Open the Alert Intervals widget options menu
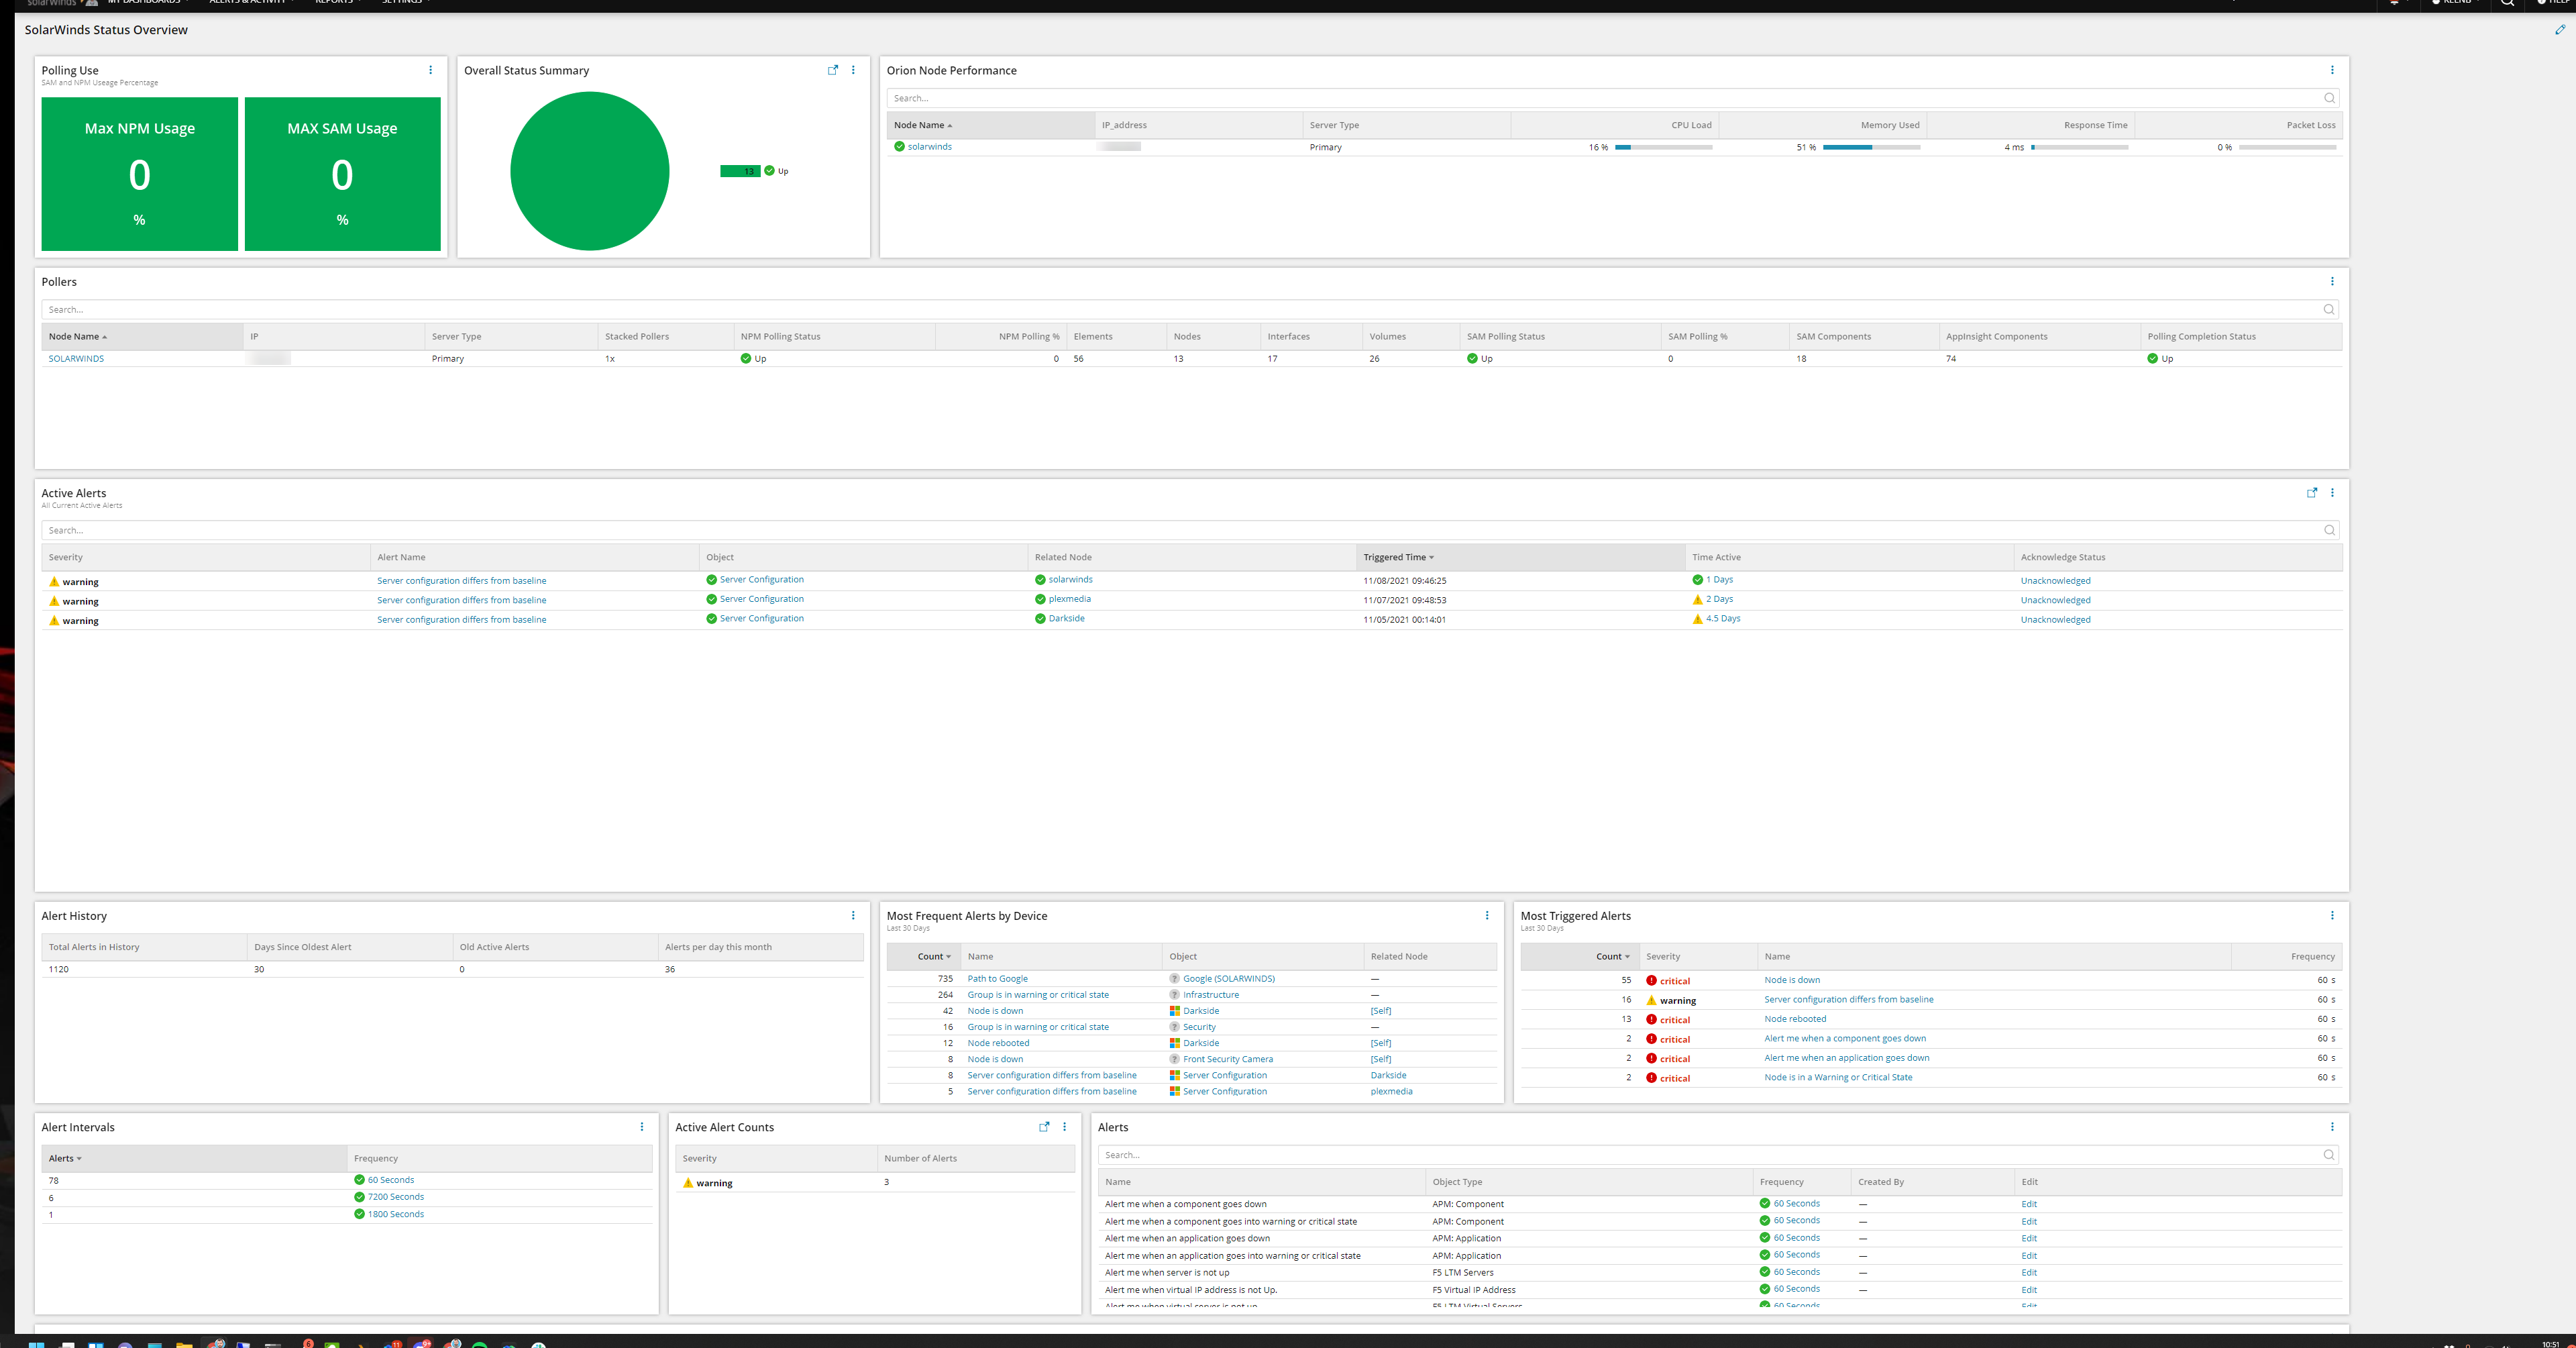 641,1127
